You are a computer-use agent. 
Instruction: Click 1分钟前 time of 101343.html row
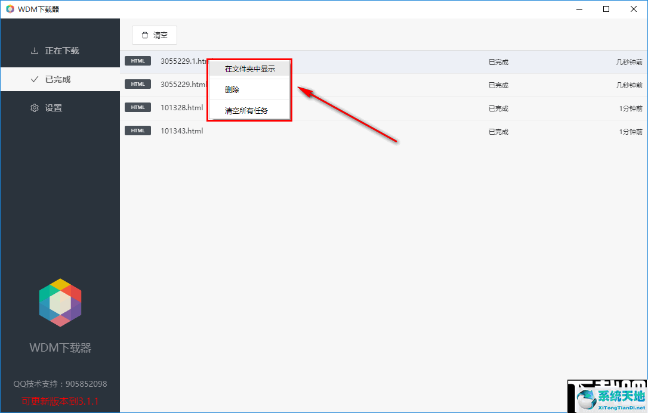(631, 132)
